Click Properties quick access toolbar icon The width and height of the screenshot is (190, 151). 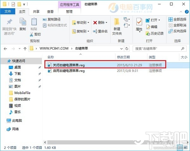coord(13,4)
